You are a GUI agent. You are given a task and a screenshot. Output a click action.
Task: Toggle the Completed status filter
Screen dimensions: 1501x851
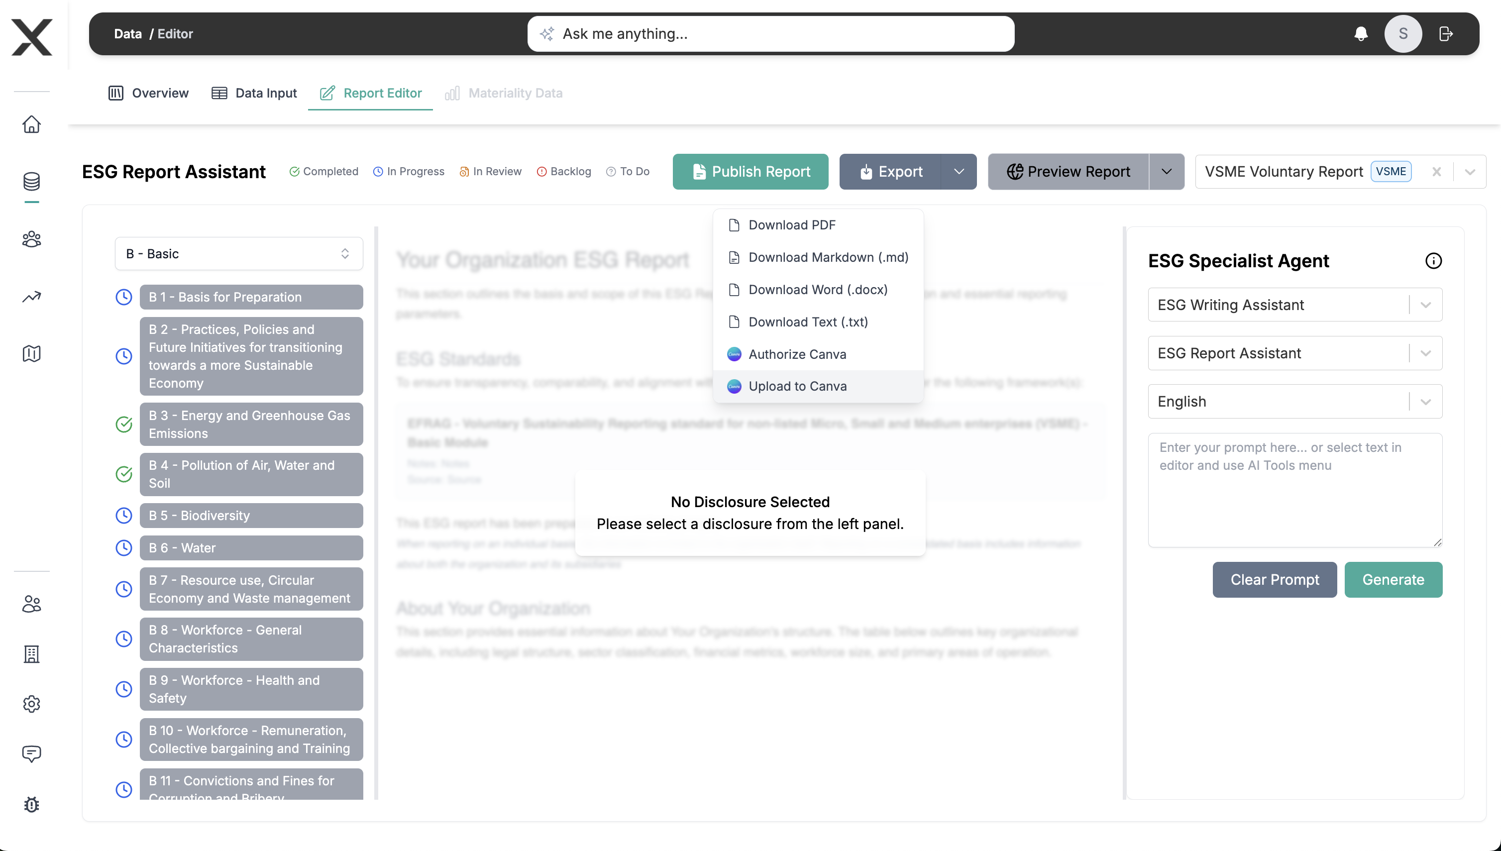[x=324, y=171]
